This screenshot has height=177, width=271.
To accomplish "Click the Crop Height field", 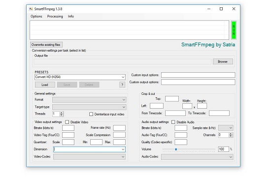I will click(x=202, y=106).
